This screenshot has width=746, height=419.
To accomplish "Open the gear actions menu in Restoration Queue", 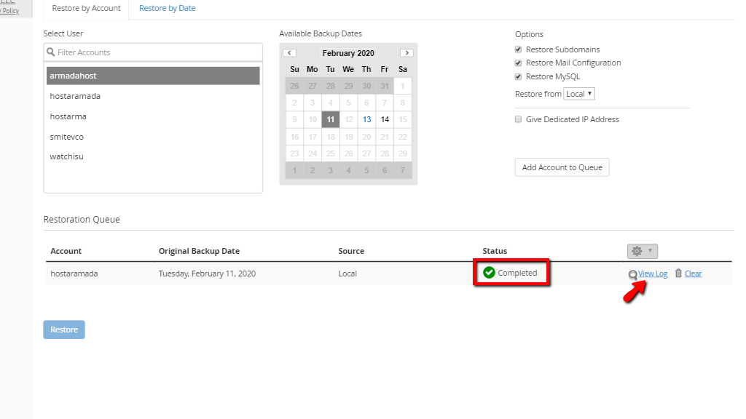I will [x=643, y=251].
